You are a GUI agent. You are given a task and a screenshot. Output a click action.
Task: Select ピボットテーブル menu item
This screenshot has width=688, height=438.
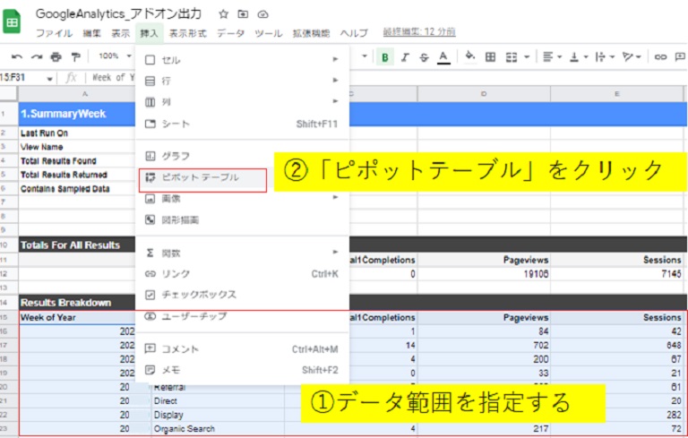tap(202, 177)
